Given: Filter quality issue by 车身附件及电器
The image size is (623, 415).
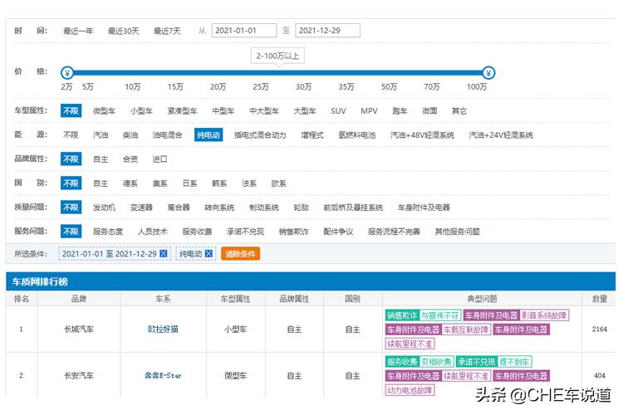Looking at the screenshot, I should click(424, 207).
